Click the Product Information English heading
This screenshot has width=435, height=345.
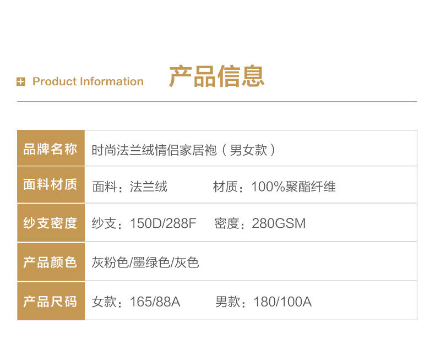[x=88, y=81]
